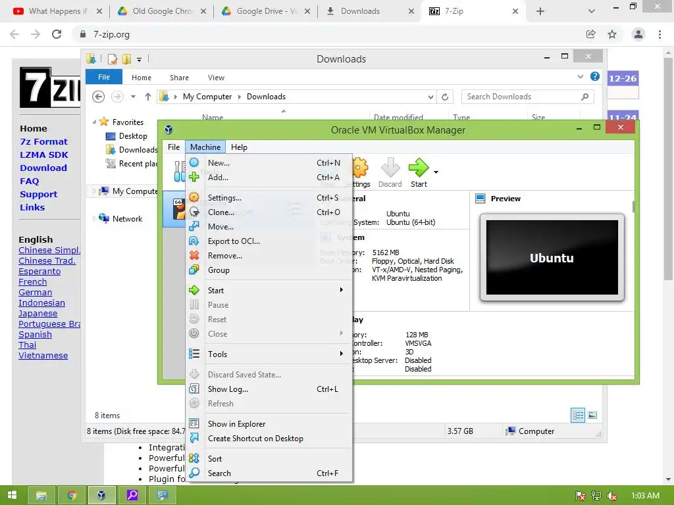Click the purple search app taskbar icon
Viewport: 674px width, 505px height.
click(x=132, y=495)
